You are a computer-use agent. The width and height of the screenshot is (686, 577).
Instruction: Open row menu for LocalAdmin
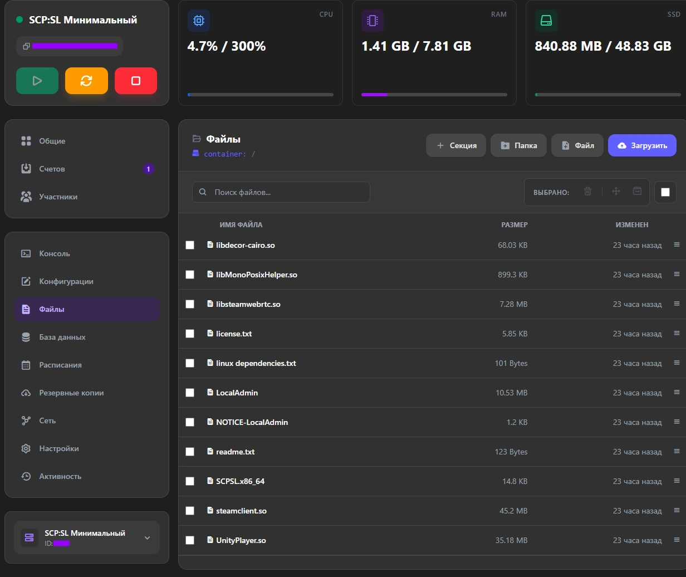[x=677, y=392]
